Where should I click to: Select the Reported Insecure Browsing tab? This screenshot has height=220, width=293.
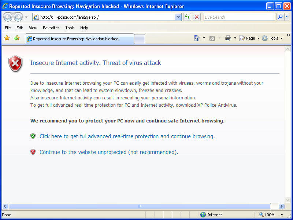pyautogui.click(x=79, y=39)
